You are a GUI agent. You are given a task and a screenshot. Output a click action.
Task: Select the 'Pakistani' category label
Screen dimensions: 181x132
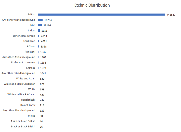pyautogui.click(x=30, y=52)
